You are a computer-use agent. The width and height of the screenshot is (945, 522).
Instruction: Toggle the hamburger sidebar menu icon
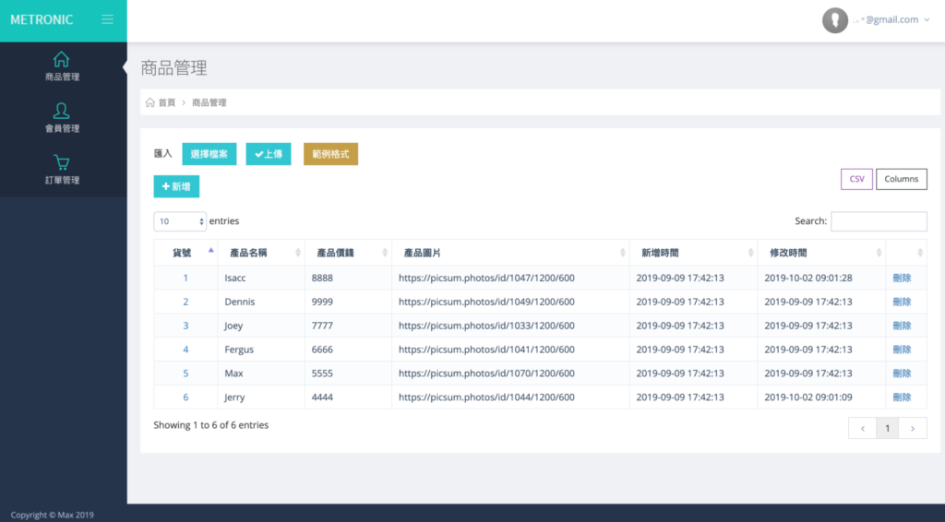(x=107, y=20)
